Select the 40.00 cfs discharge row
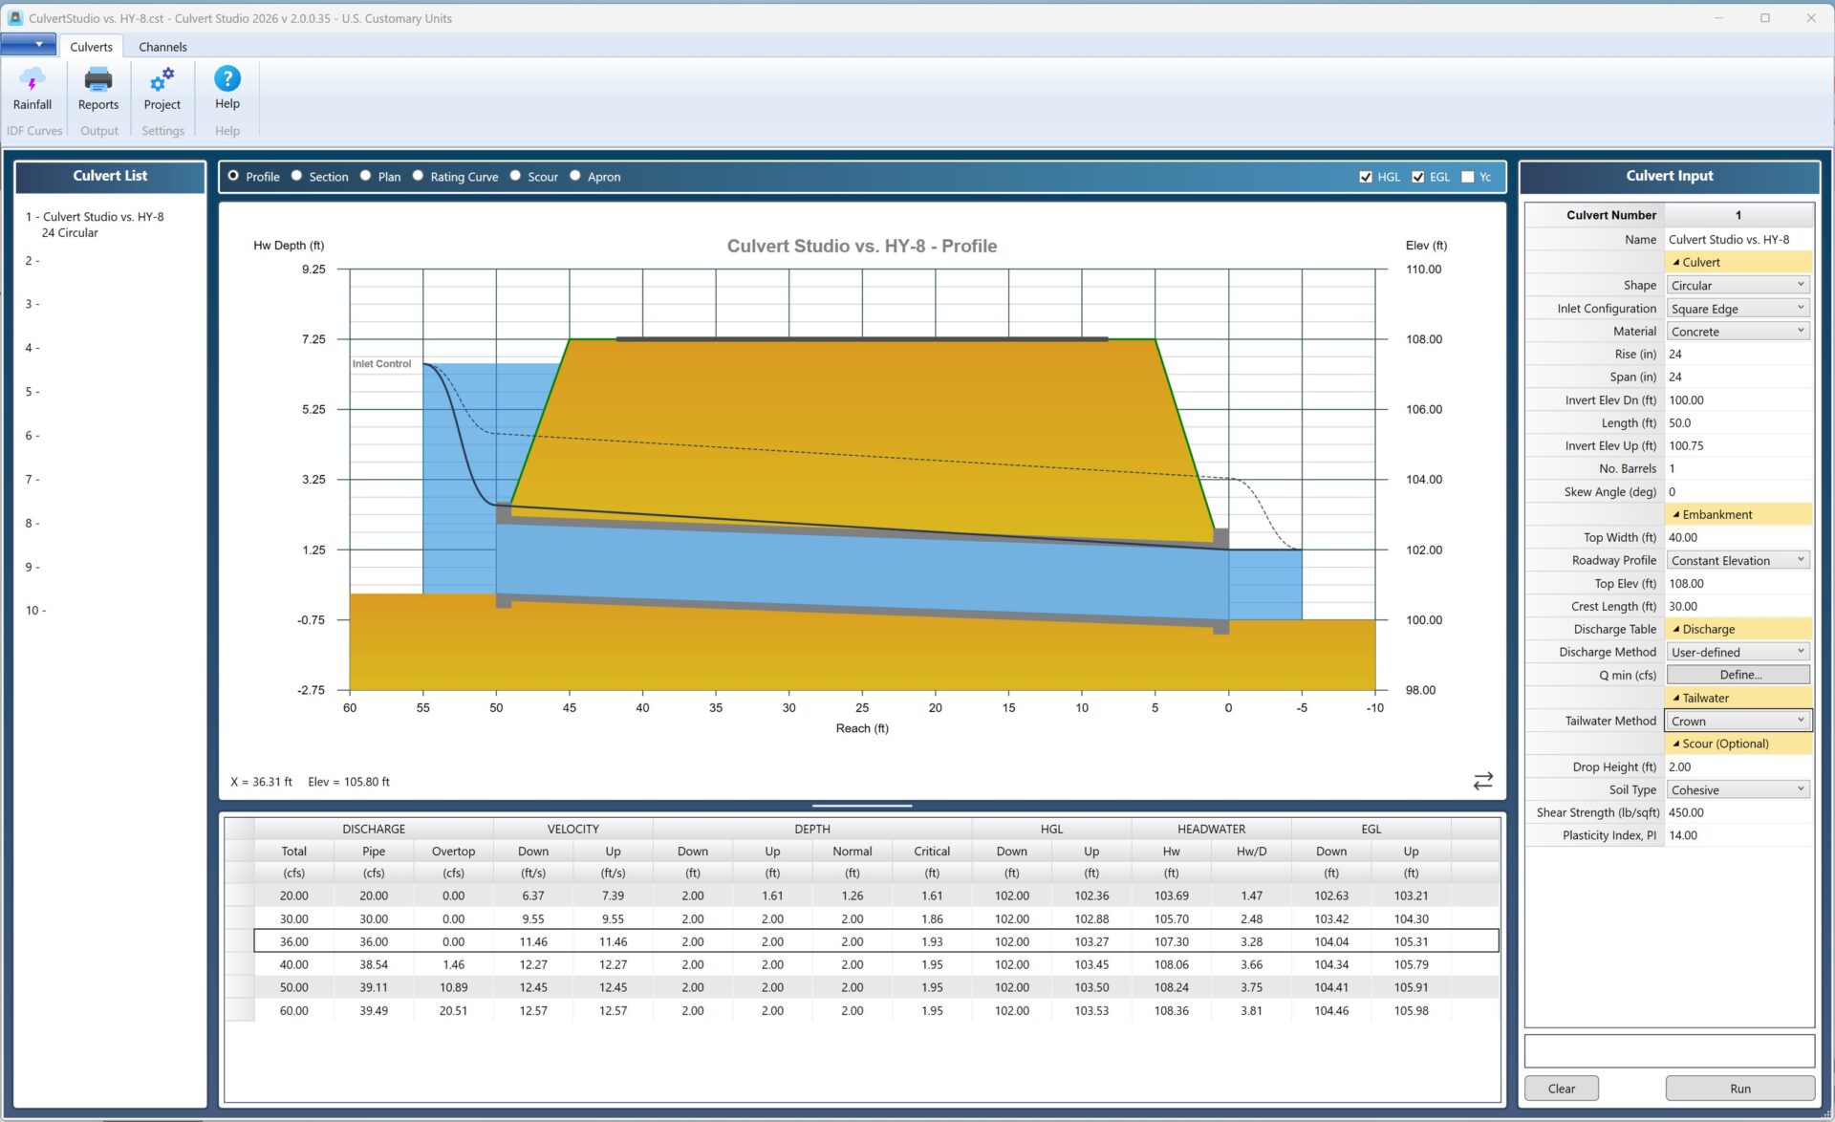This screenshot has height=1122, width=1835. tap(875, 964)
